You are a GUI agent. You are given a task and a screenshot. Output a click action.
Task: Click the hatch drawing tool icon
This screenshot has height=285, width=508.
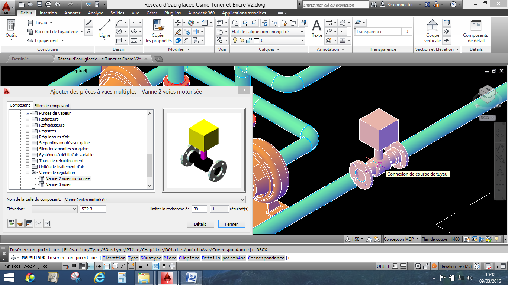pos(134,40)
